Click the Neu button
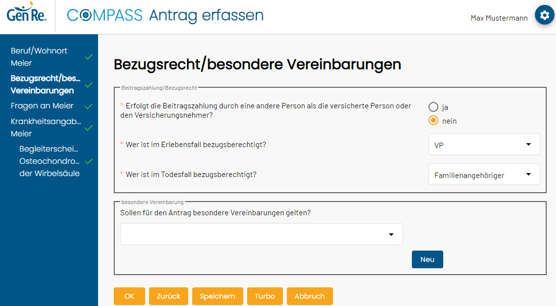Viewport: 556px width, 306px height. (x=427, y=259)
